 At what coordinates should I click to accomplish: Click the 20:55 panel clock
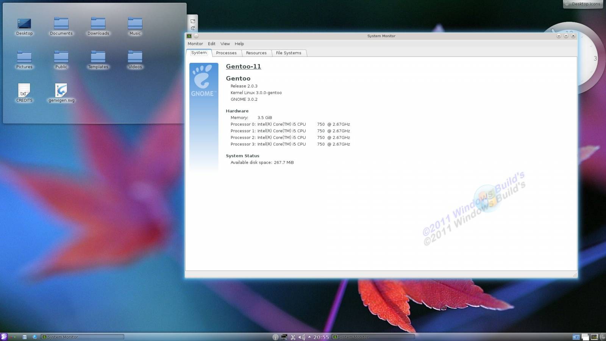tap(321, 337)
